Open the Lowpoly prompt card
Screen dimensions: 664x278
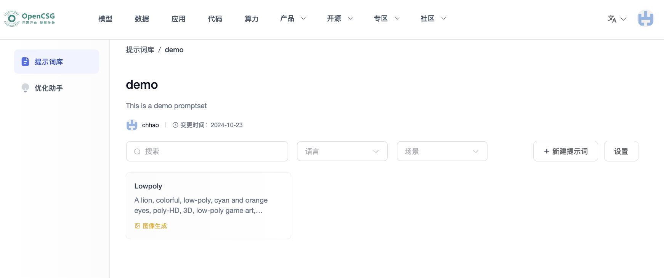(x=208, y=205)
